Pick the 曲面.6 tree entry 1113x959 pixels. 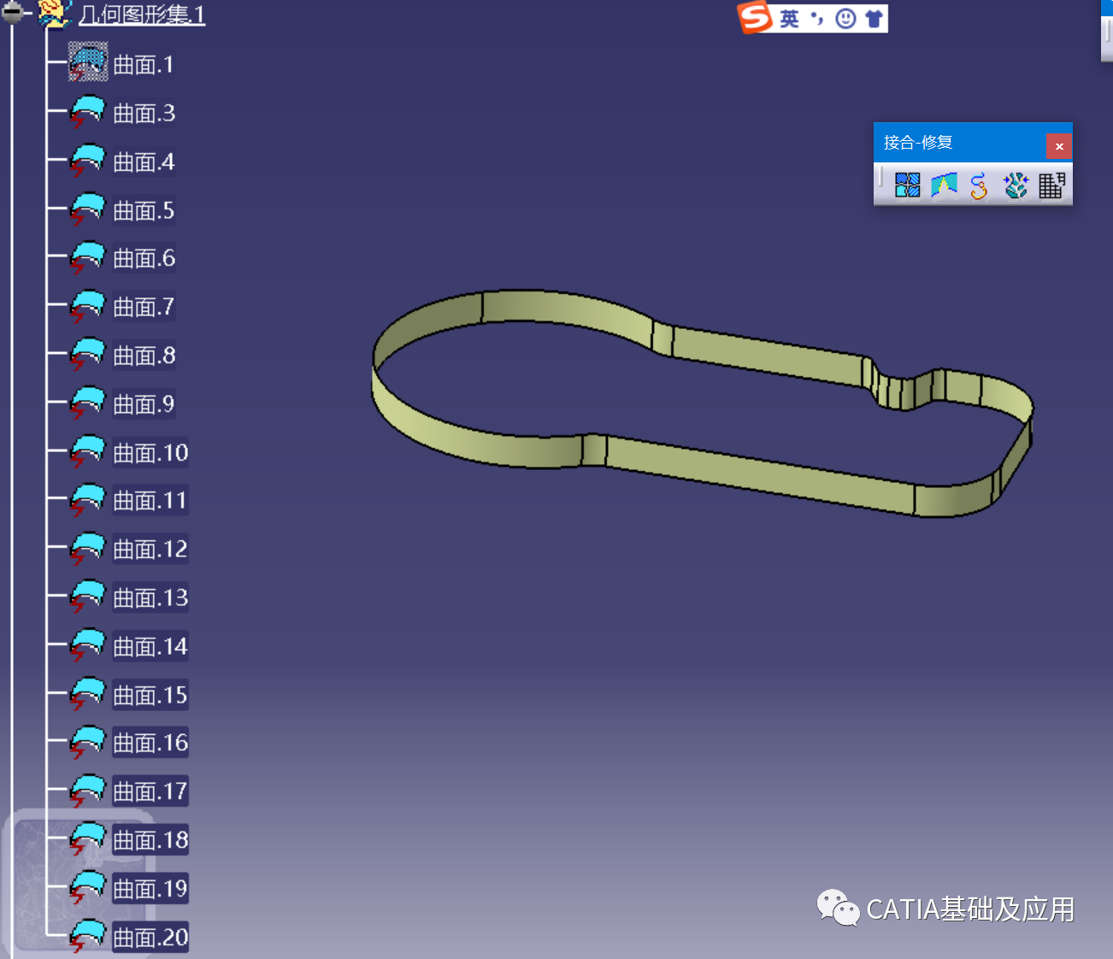coord(144,258)
